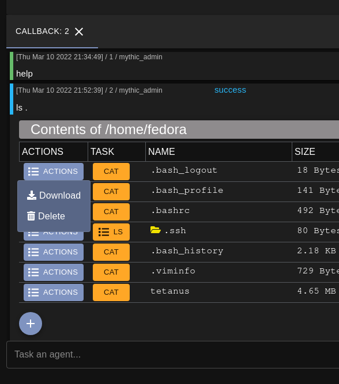Click the success status label
The height and width of the screenshot is (384, 339).
click(x=230, y=90)
